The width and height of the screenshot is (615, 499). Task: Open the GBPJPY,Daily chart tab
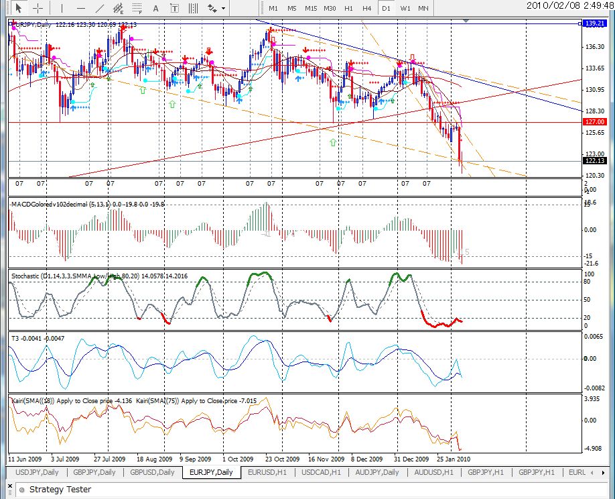coord(94,472)
